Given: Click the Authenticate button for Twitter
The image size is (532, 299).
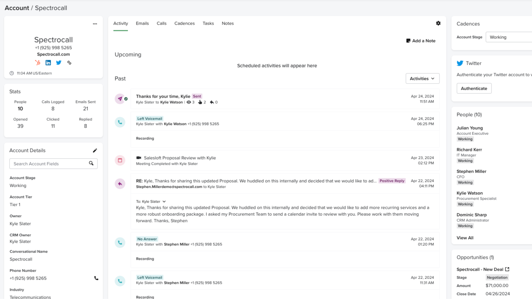Looking at the screenshot, I should click(474, 88).
